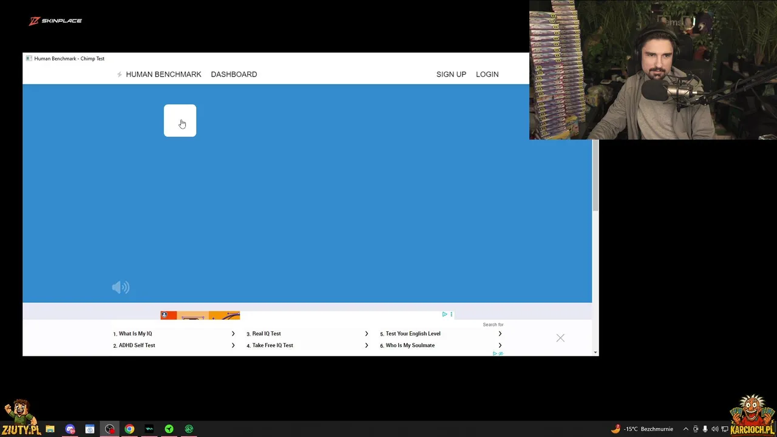Open 'Who Is My Soulmate' ad link
The height and width of the screenshot is (437, 777).
point(410,345)
